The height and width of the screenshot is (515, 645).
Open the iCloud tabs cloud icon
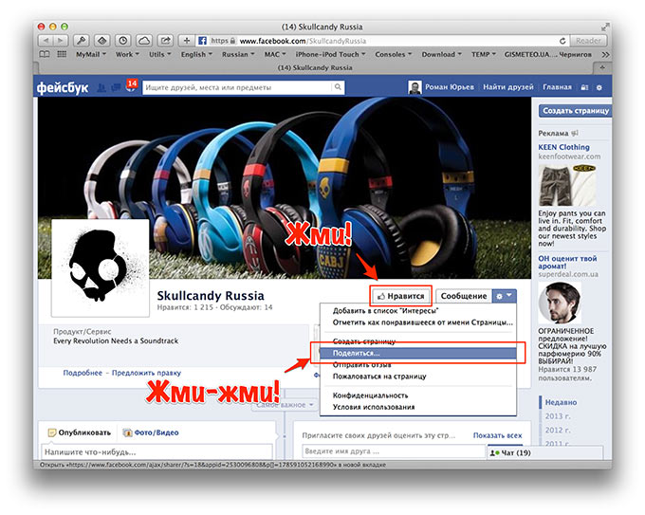(x=143, y=41)
